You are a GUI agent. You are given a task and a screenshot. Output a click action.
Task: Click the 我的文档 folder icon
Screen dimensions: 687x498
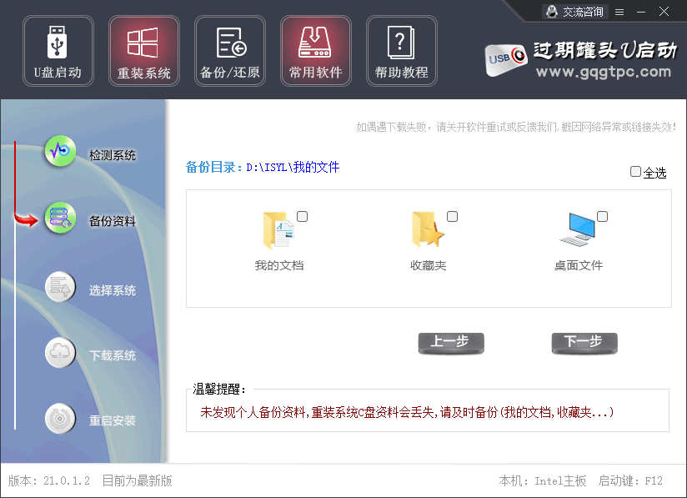278,230
